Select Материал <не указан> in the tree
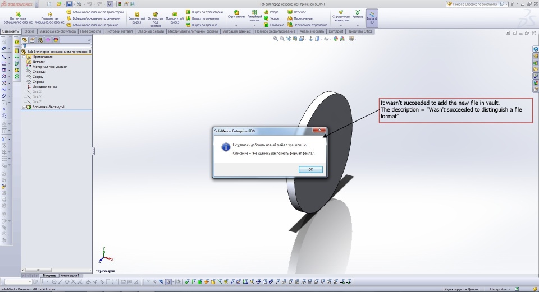This screenshot has height=292, width=539. [47, 67]
